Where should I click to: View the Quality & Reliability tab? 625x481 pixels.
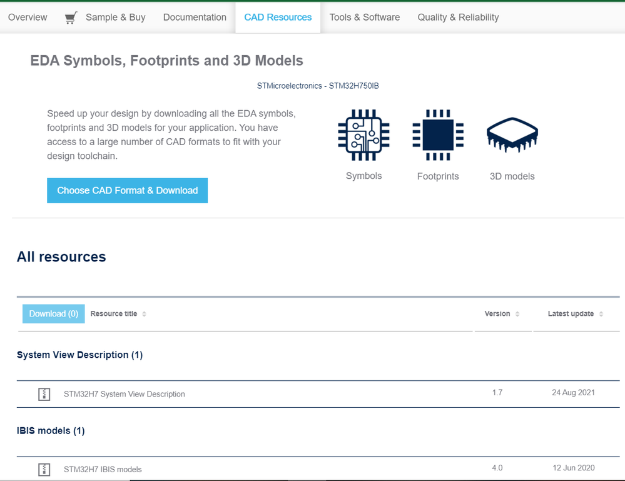(458, 18)
